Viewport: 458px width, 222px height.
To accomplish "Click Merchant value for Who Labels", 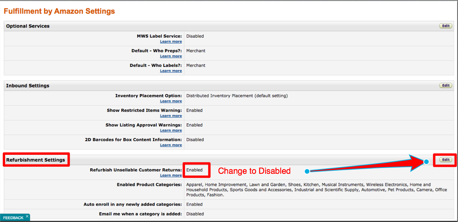I will (196, 65).
